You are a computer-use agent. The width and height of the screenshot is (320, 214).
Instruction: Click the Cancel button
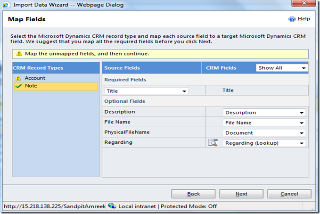pyautogui.click(x=289, y=194)
